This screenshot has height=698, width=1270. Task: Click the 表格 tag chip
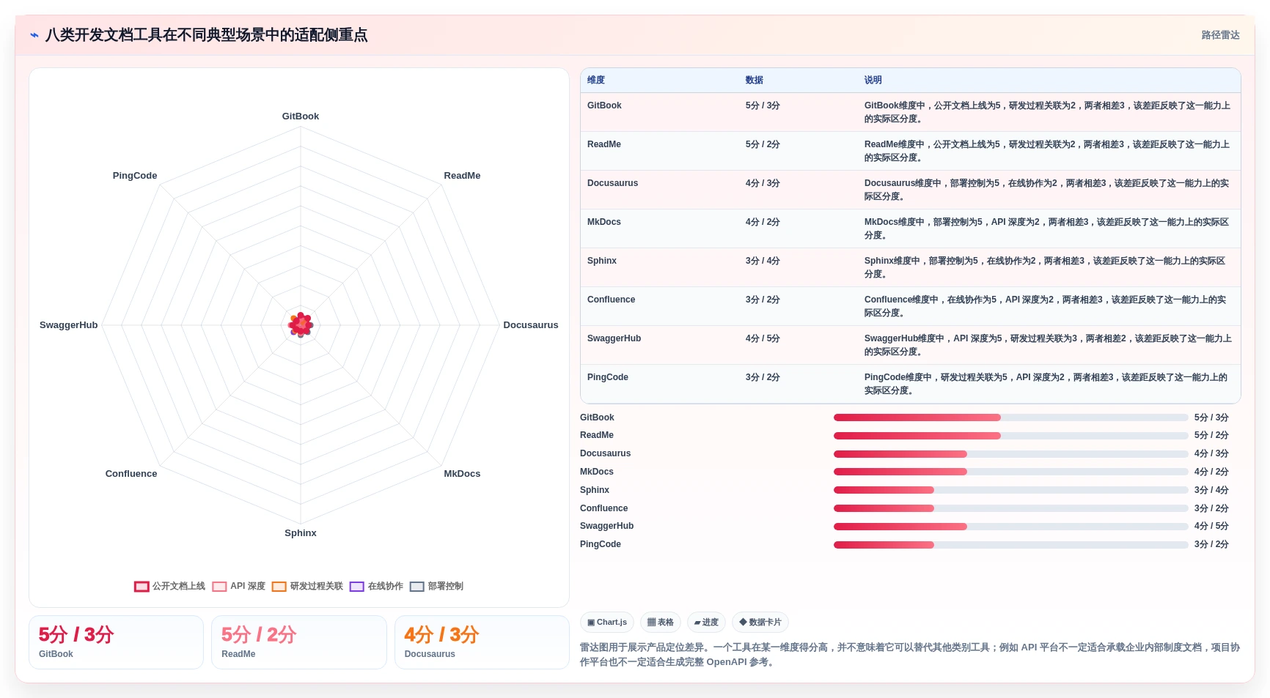[661, 623]
